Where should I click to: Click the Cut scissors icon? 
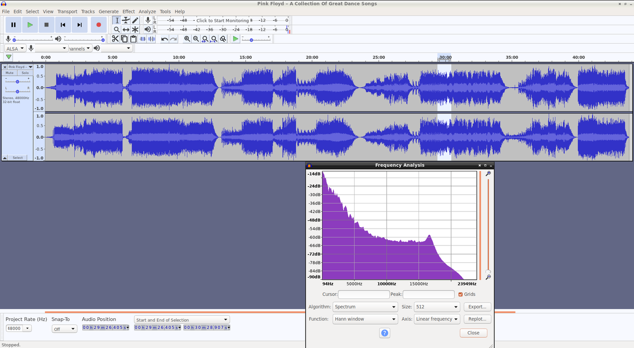click(x=115, y=39)
